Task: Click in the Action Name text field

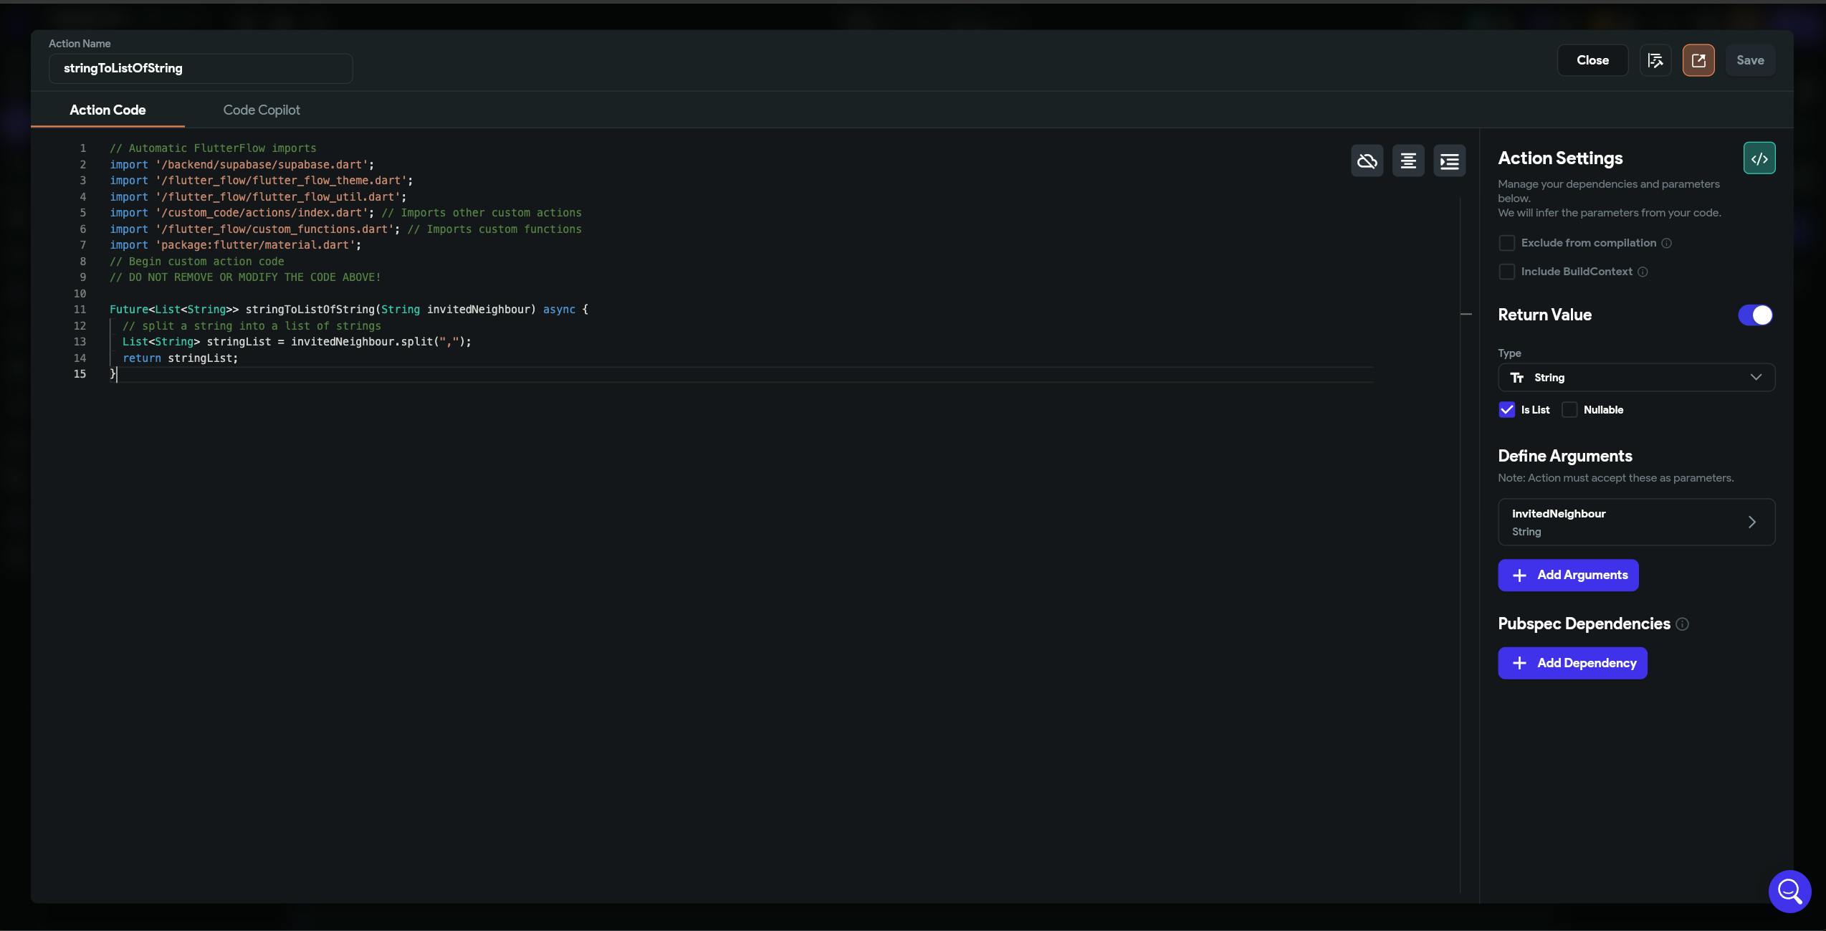Action: point(200,69)
